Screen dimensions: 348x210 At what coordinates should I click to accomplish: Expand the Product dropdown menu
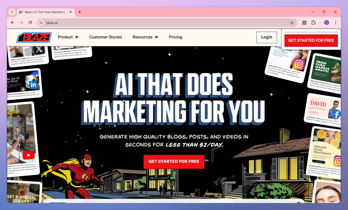(x=68, y=37)
